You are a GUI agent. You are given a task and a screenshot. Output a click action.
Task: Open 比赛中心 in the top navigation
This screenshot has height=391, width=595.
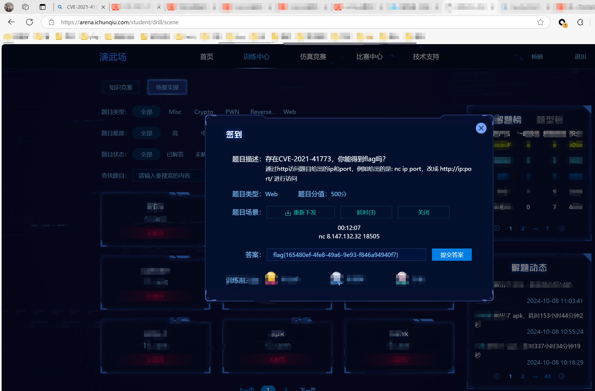click(369, 57)
